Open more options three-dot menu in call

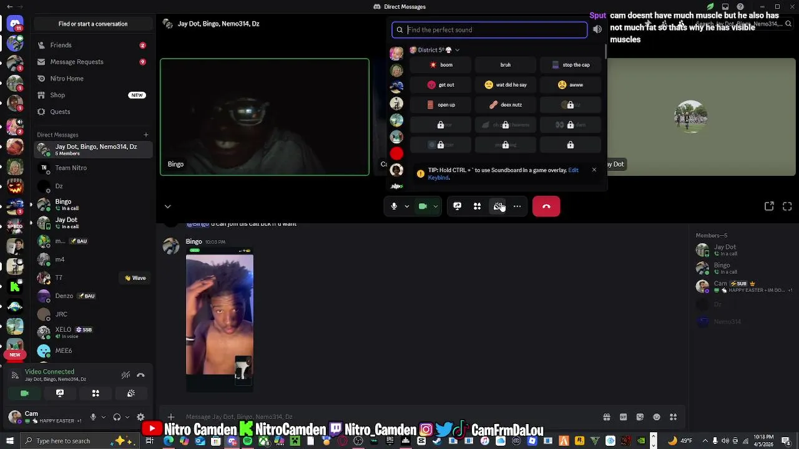click(517, 206)
